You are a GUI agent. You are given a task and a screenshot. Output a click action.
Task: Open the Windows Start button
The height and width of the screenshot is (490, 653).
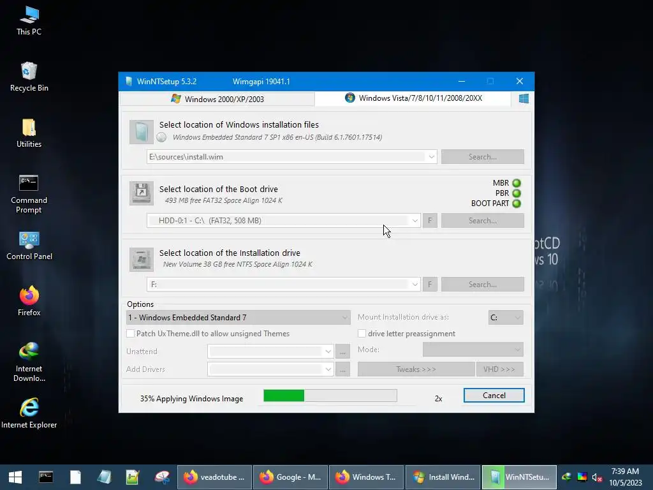pyautogui.click(x=15, y=477)
